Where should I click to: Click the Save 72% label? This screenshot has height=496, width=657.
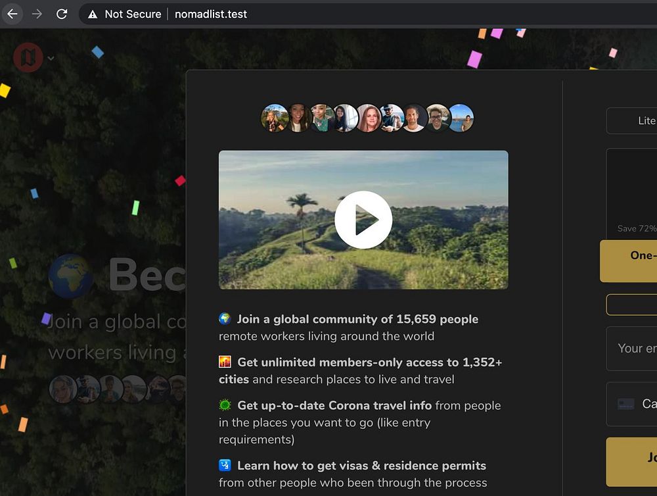click(637, 229)
